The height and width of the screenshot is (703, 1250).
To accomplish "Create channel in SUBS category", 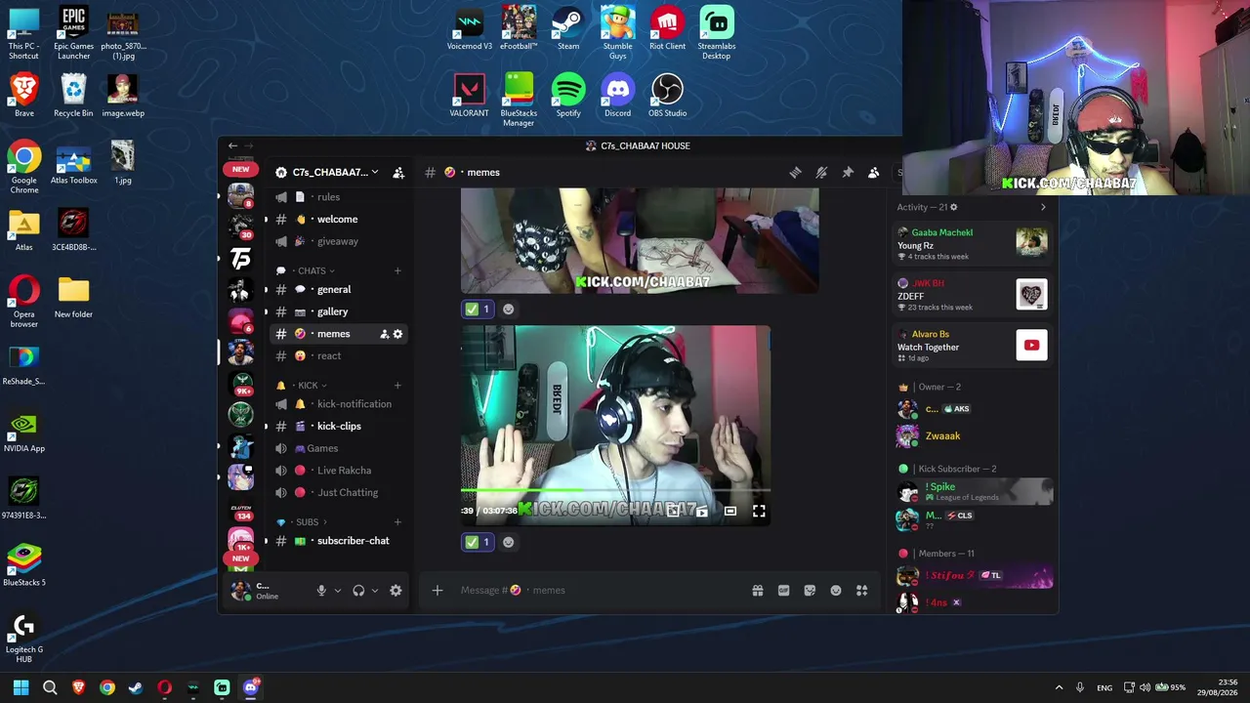I will pos(397,522).
